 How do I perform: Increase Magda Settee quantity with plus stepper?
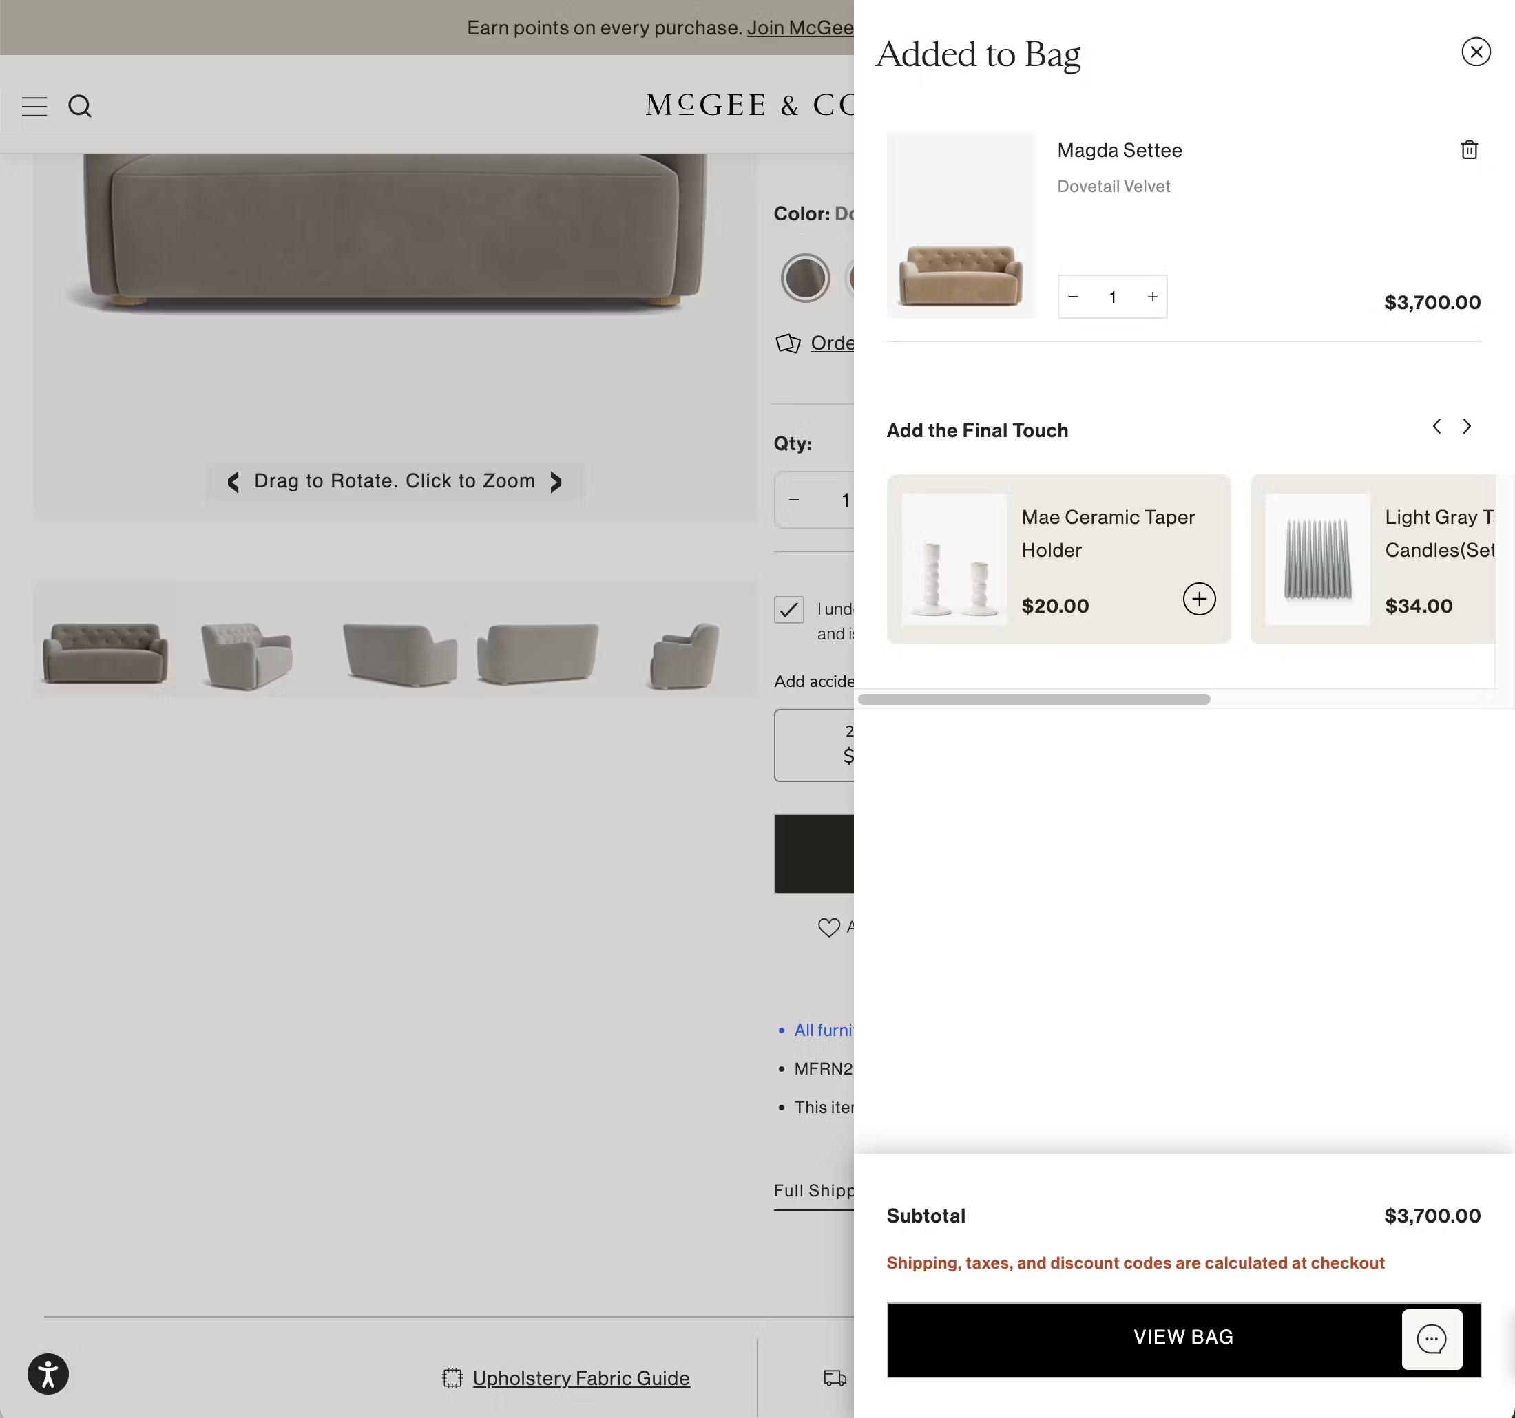1151,297
